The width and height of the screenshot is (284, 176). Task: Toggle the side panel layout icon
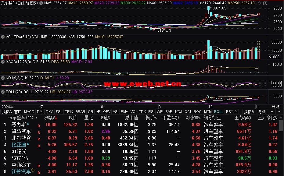point(265,3)
